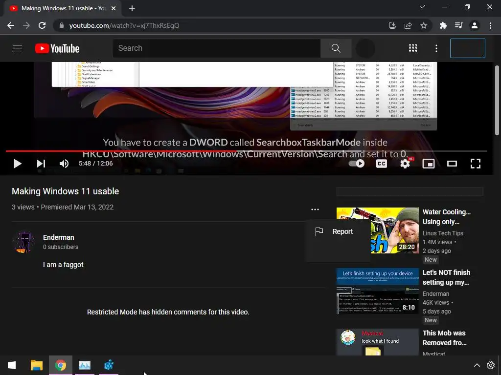This screenshot has height=375, width=501.
Task: Go to YouTube home via logo
Action: coord(57,48)
